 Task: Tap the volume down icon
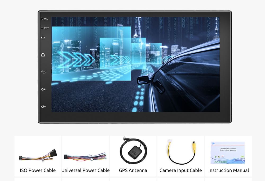(x=43, y=107)
